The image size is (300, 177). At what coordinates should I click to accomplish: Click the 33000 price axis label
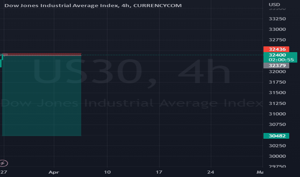coord(277,29)
